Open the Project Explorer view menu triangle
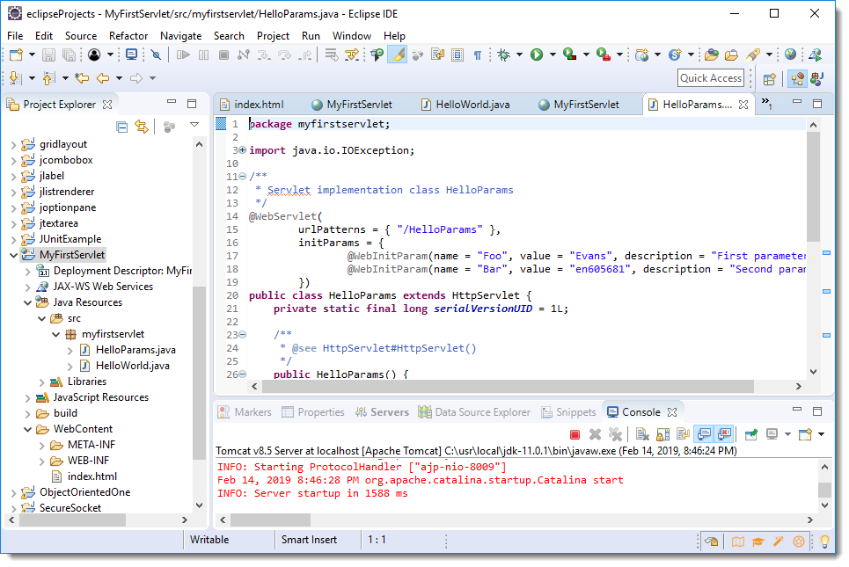The height and width of the screenshot is (567, 849). pyautogui.click(x=194, y=125)
